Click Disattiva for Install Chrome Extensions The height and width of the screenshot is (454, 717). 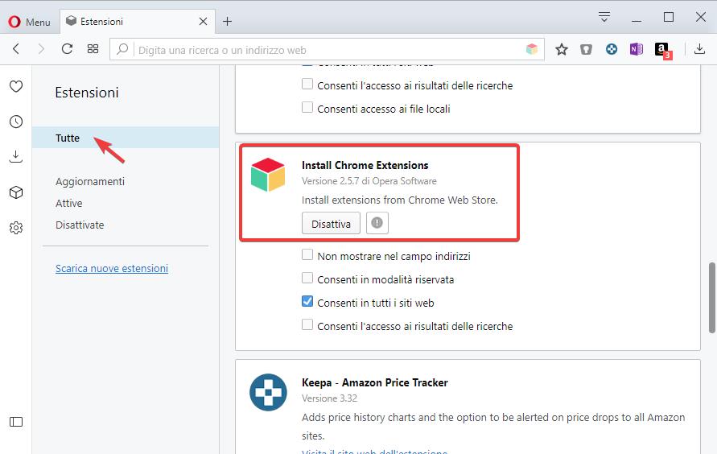coord(331,223)
